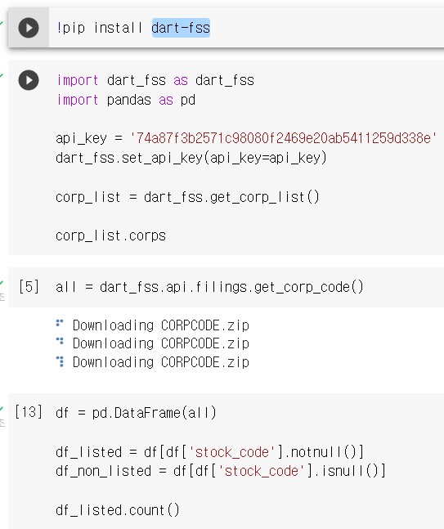This screenshot has width=444, height=529.
Task: Click the first 'Downloading CORPCODE.zip' output line
Action: point(161,325)
